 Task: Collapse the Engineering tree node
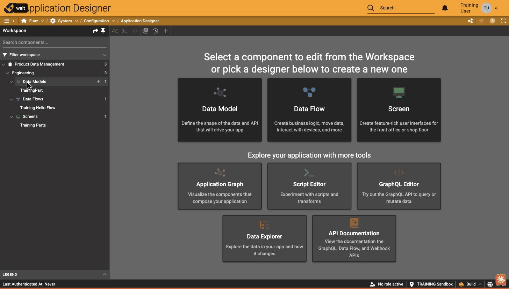(x=7, y=73)
